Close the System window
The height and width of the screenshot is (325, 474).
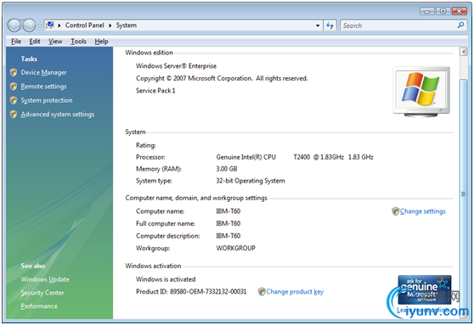click(x=460, y=11)
